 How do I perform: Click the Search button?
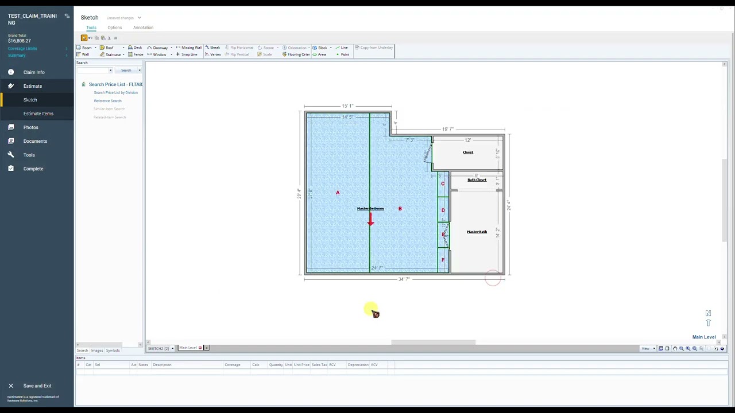click(126, 71)
